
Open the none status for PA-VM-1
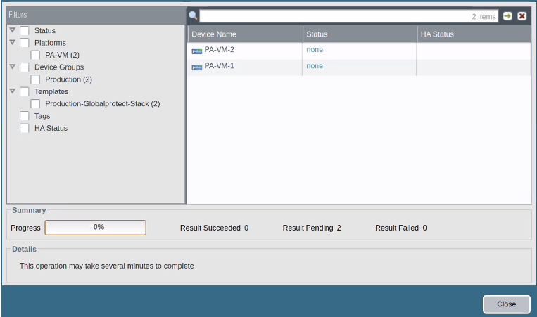[x=315, y=66]
